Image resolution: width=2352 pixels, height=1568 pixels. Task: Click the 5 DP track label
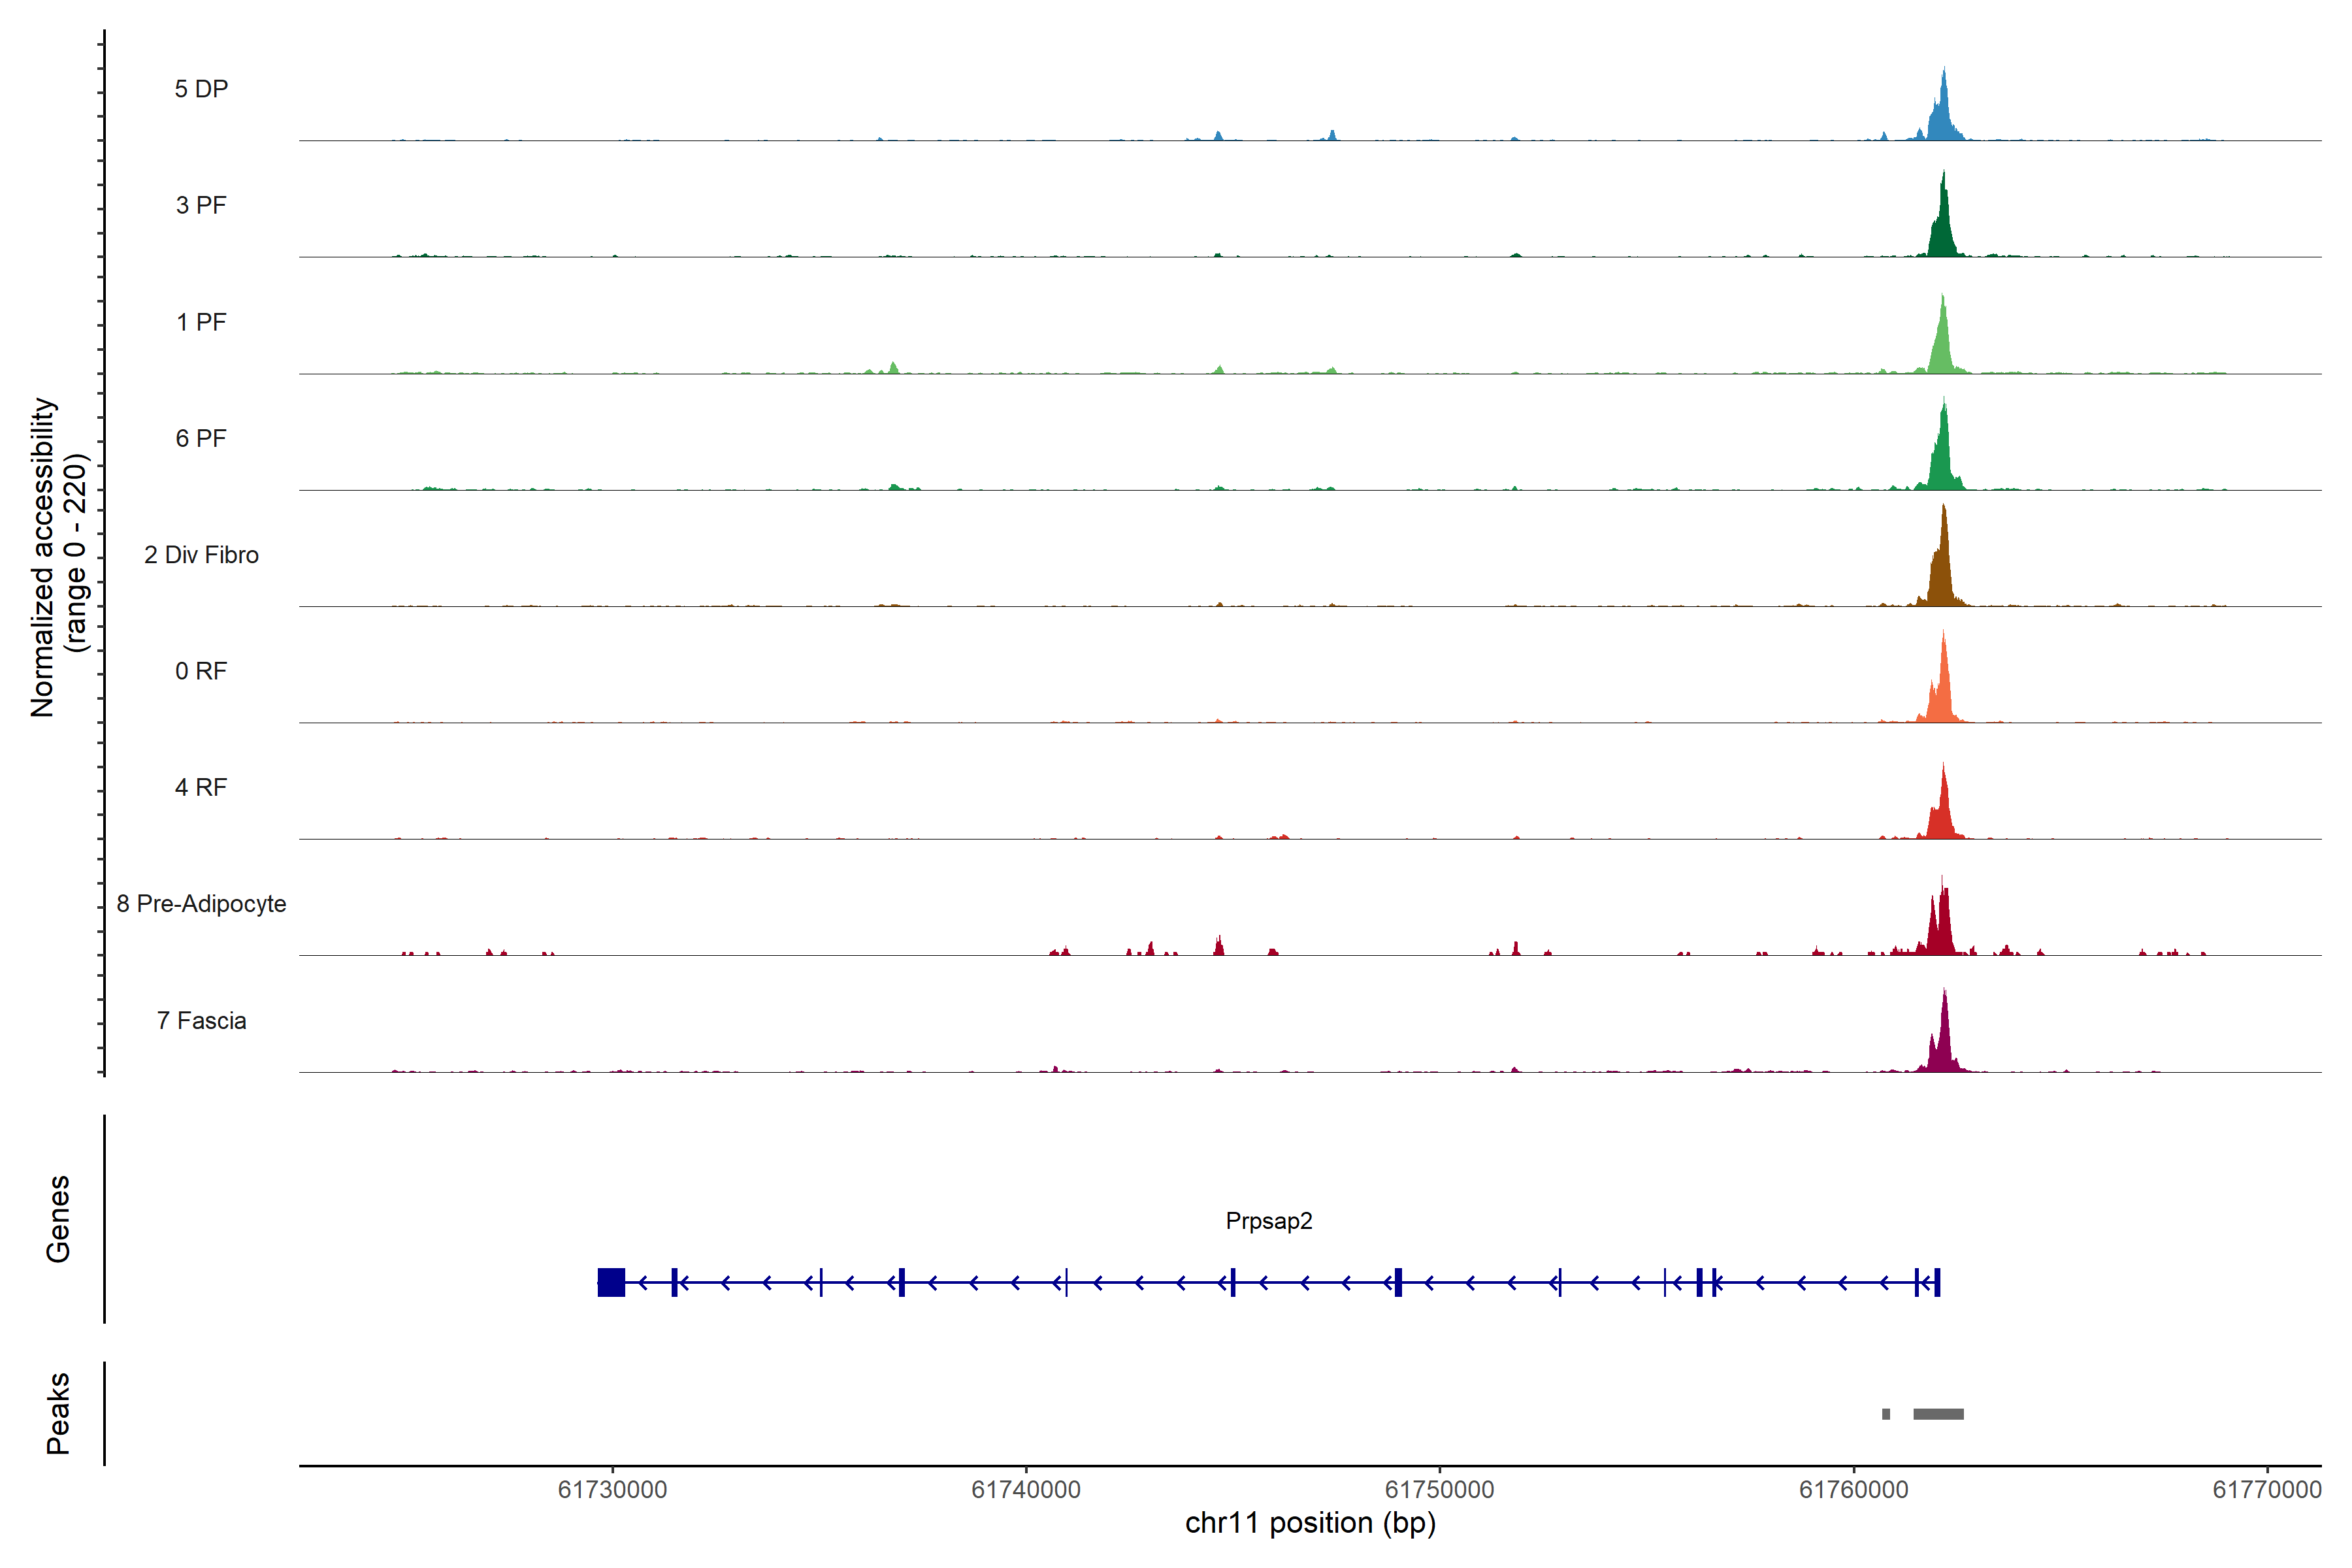pos(201,89)
